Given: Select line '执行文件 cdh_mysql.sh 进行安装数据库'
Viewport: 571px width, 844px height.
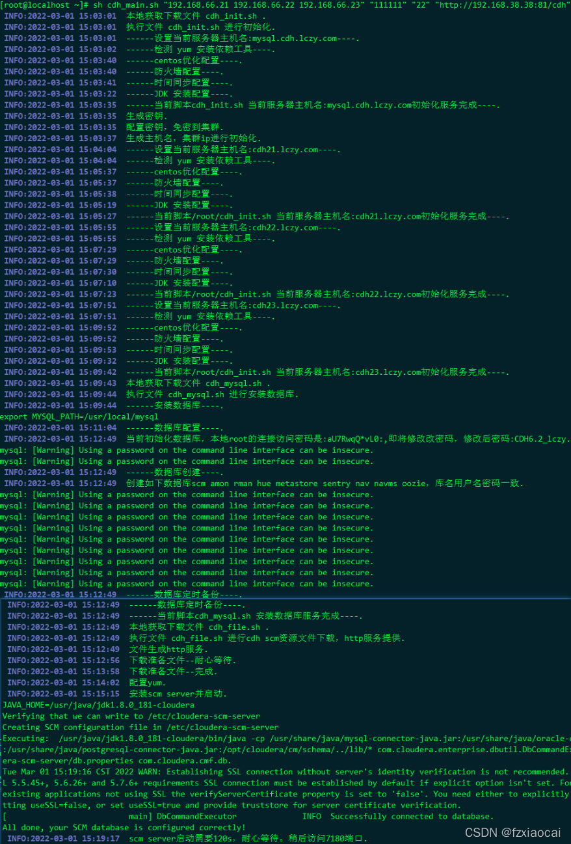Looking at the screenshot, I should 151,394.
